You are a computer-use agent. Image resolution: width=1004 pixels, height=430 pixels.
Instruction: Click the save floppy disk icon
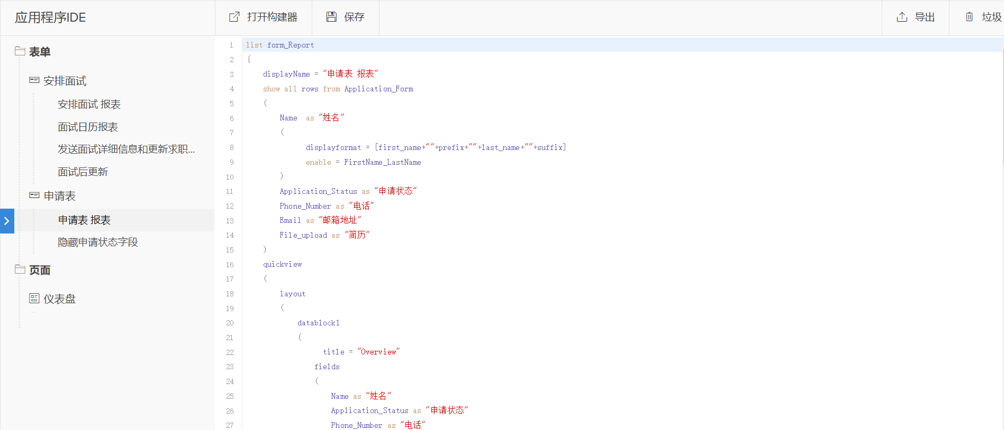pyautogui.click(x=331, y=17)
